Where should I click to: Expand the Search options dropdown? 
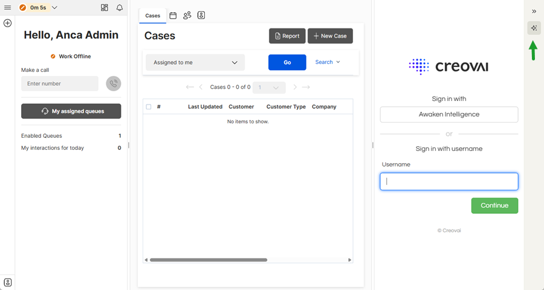[328, 62]
